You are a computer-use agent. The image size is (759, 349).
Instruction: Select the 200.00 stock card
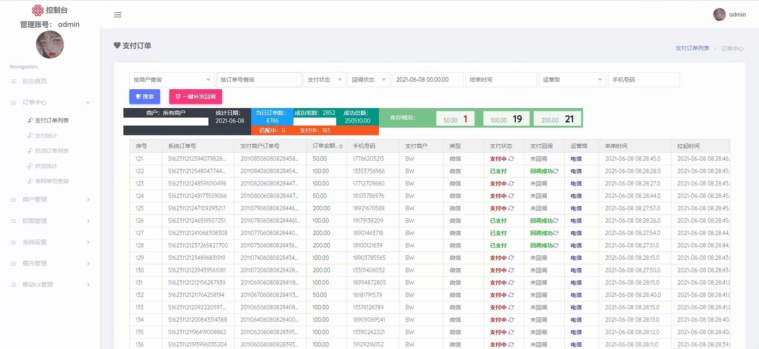tap(557, 119)
